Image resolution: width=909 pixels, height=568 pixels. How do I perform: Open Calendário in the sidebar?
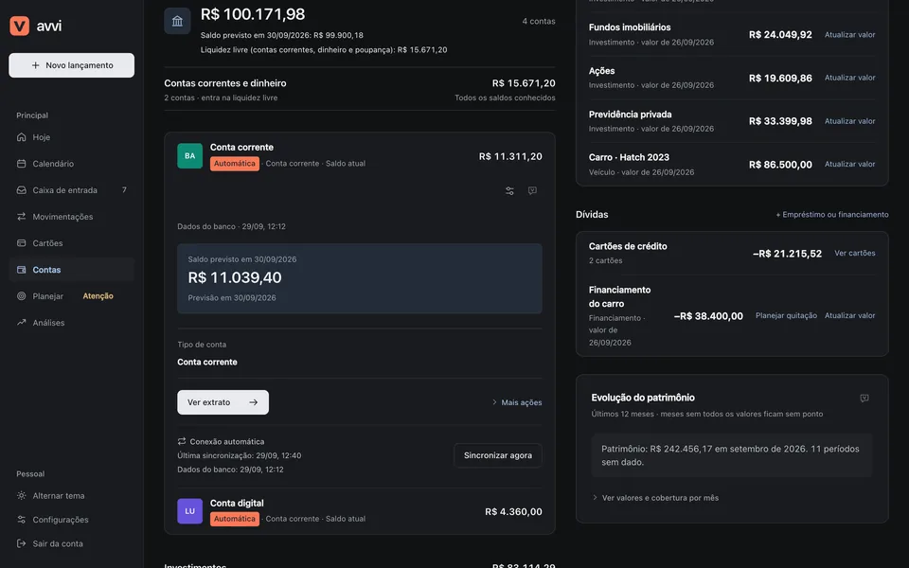(x=71, y=164)
